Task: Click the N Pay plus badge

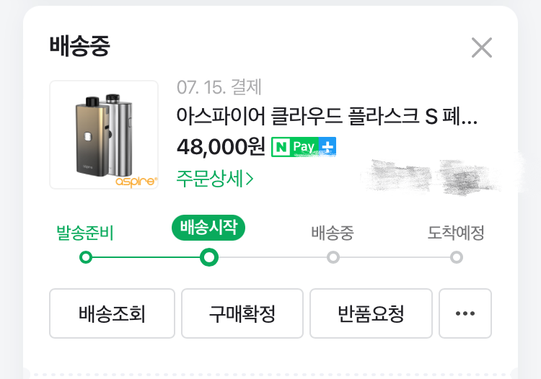Action: 304,146
